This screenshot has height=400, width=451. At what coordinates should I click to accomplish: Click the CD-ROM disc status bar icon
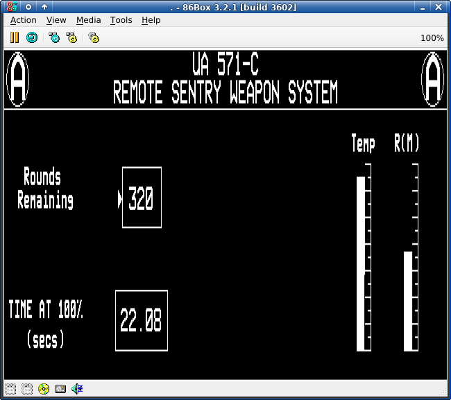[44, 389]
